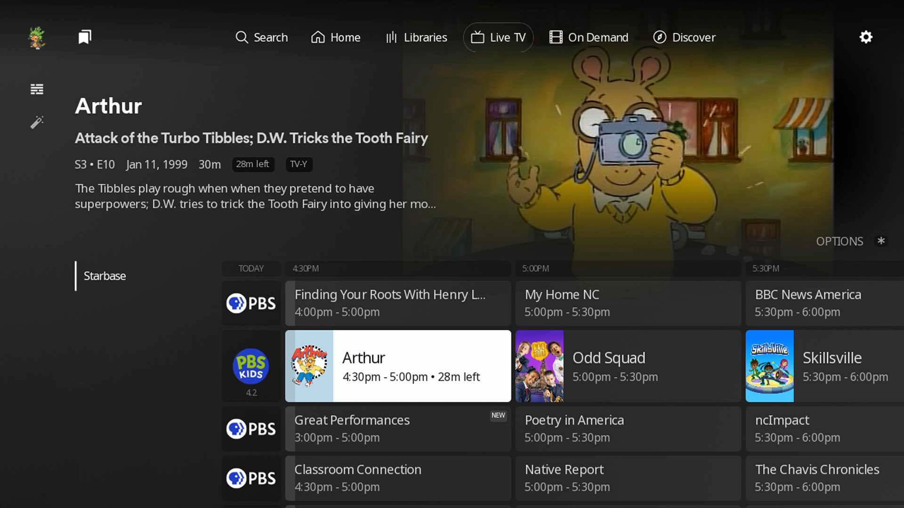Click the S3 • E10 episode label
Image resolution: width=904 pixels, height=508 pixels.
point(95,164)
